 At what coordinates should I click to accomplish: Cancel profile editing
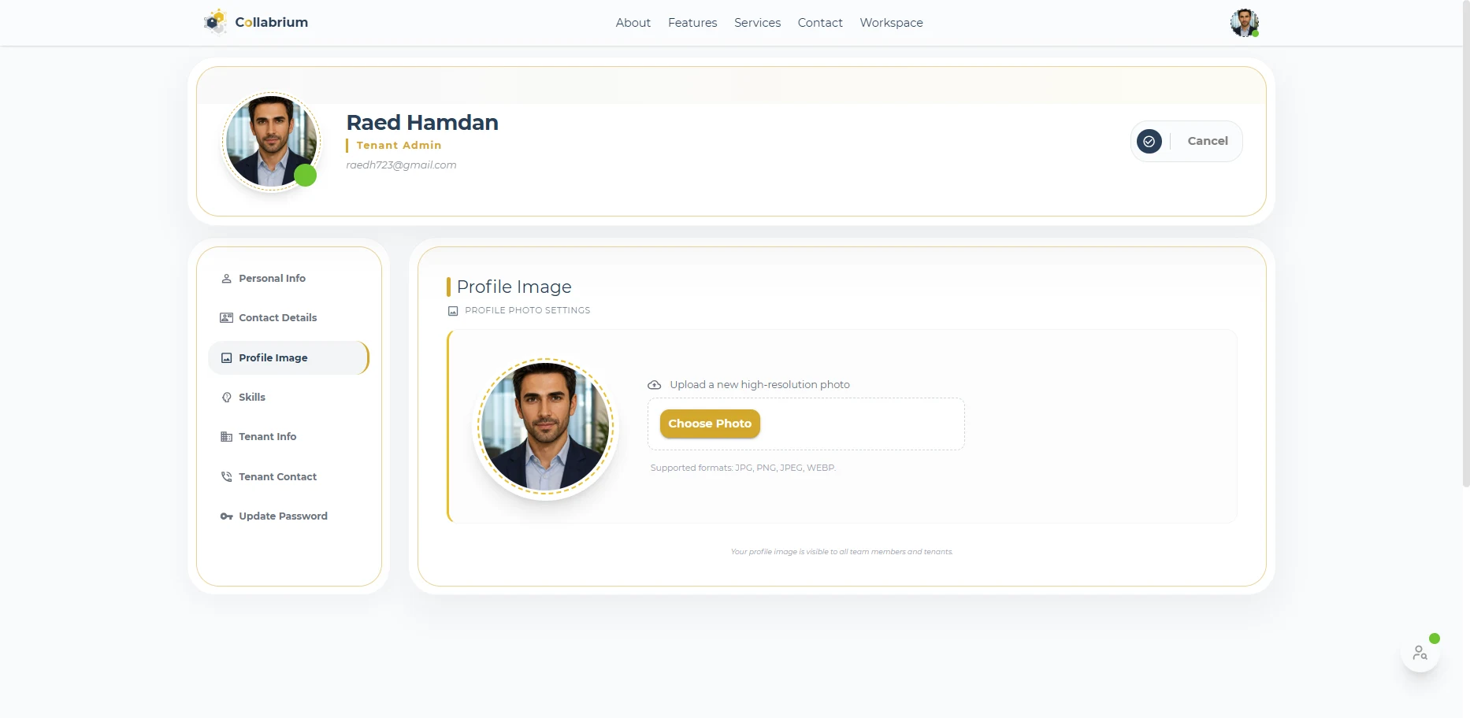point(1208,141)
